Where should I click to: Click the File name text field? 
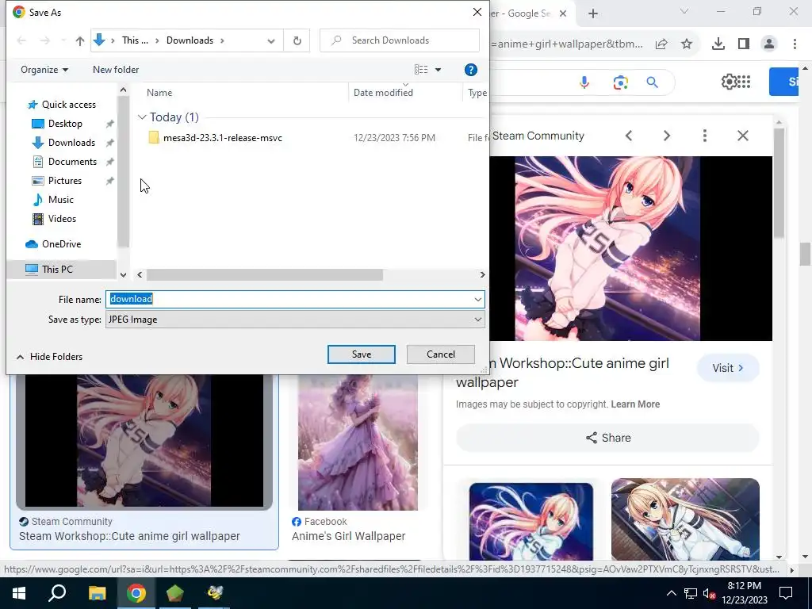pyautogui.click(x=288, y=299)
